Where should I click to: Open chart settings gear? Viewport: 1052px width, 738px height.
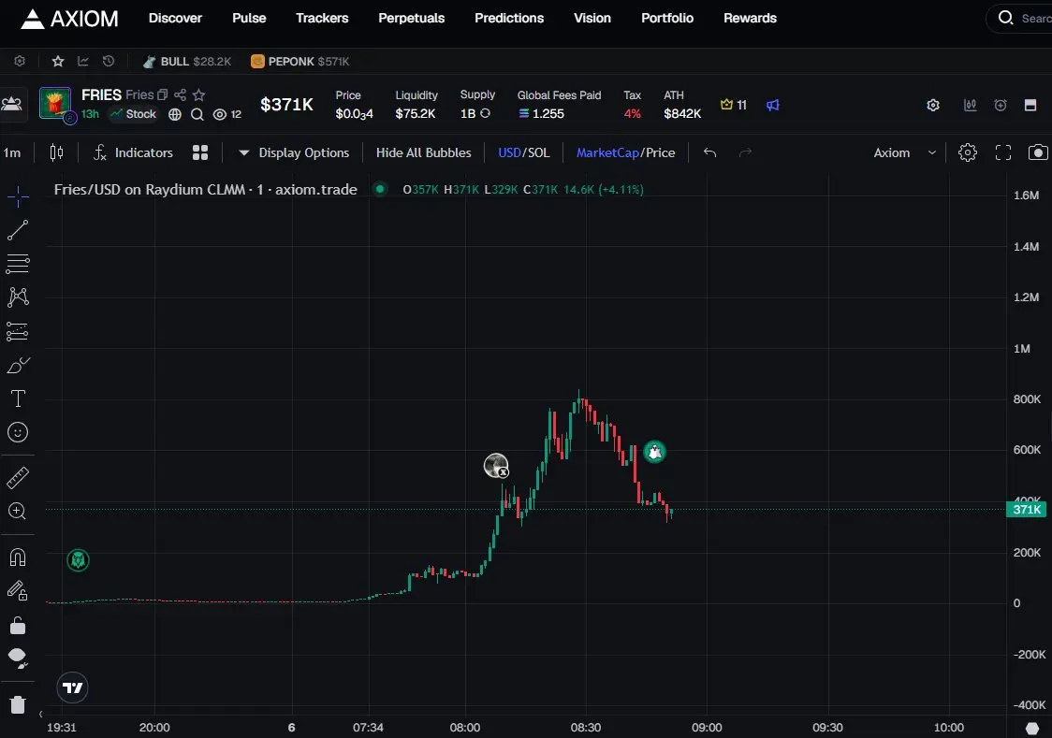click(968, 152)
